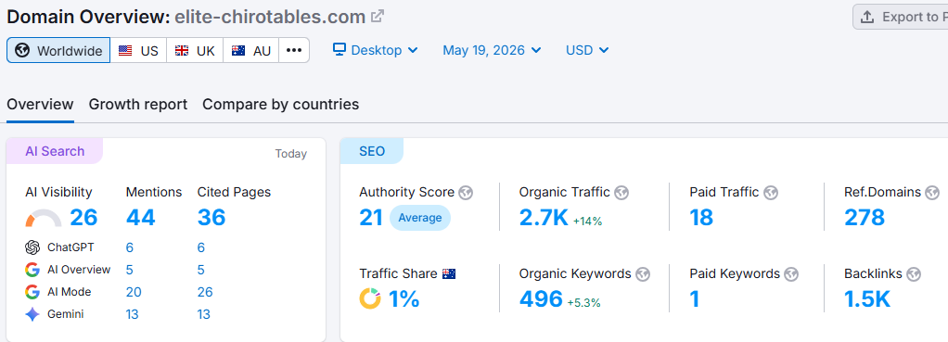Open Organic Keywords value 496
The image size is (948, 342).
click(x=541, y=298)
